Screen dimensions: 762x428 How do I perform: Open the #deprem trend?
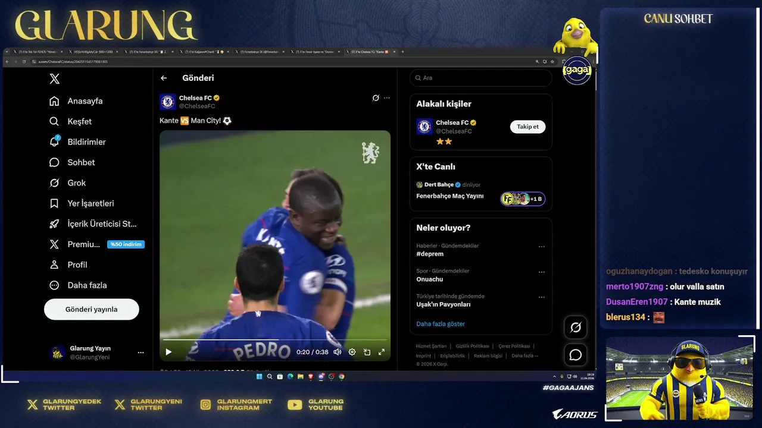(430, 254)
